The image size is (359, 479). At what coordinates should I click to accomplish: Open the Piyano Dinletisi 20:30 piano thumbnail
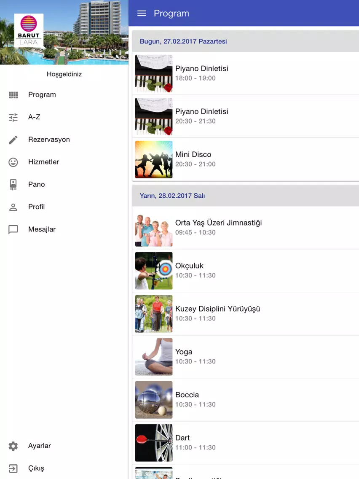pyautogui.click(x=154, y=117)
